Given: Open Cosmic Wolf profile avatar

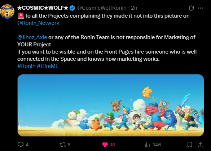Looking at the screenshot, I should coord(7,12).
